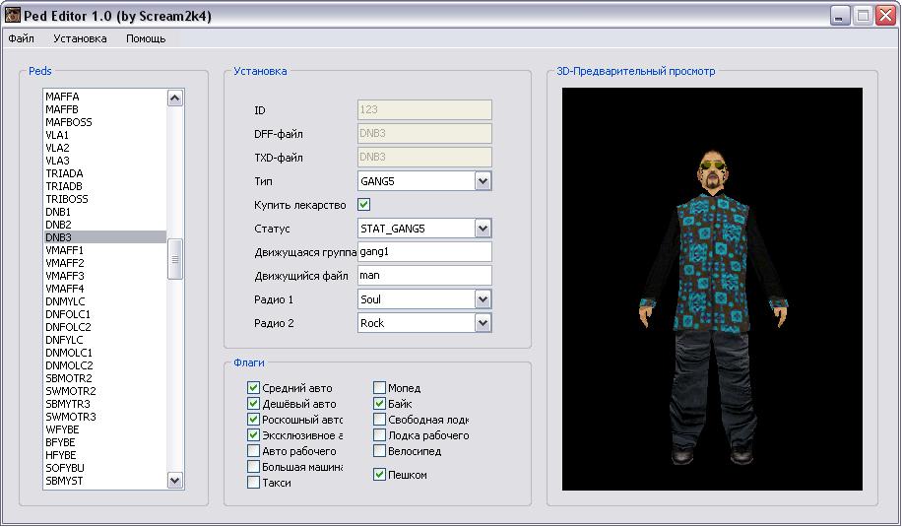Uncheck the Пешком flag

click(x=379, y=475)
